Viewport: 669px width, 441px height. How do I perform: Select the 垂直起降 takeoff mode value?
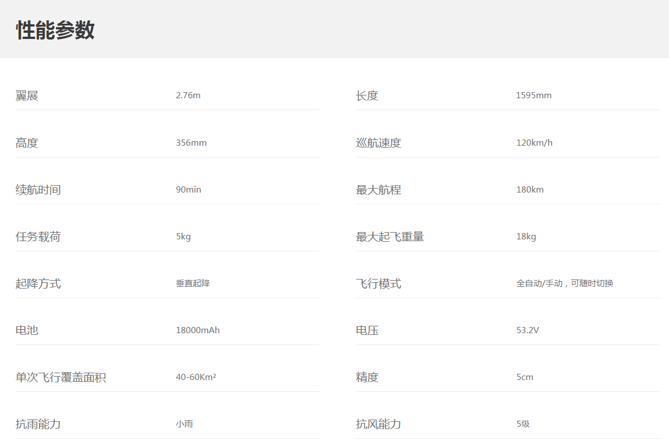tap(193, 283)
